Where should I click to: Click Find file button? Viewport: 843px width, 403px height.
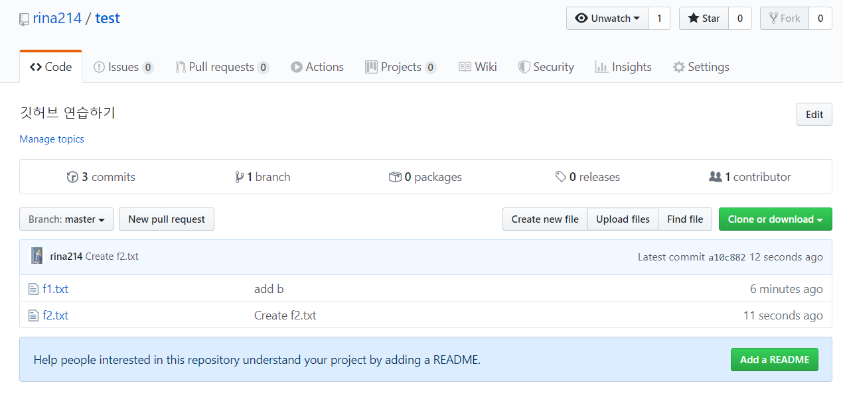tap(685, 219)
